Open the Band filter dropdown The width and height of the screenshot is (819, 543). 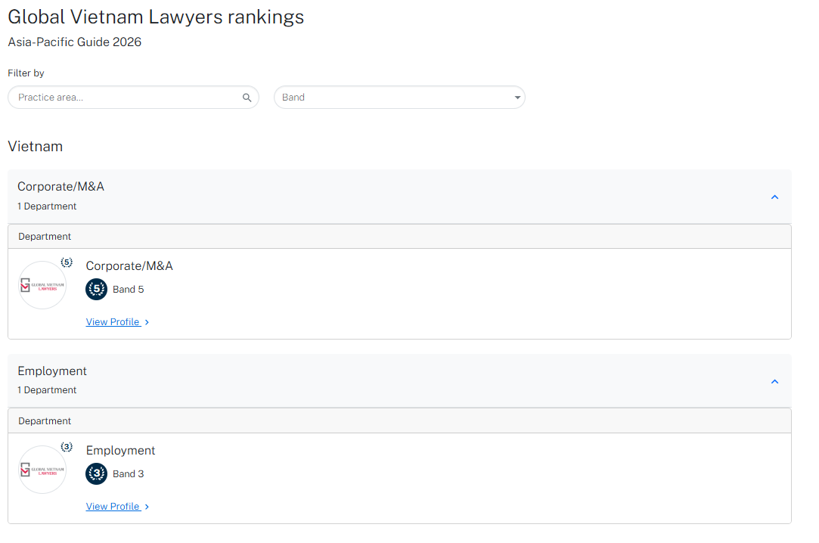pyautogui.click(x=399, y=98)
